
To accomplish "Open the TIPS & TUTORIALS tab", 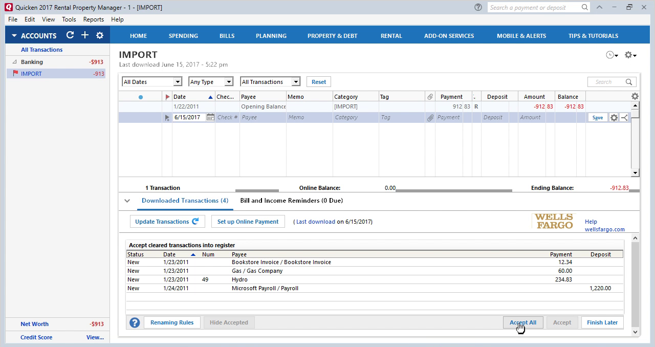I will [x=593, y=36].
